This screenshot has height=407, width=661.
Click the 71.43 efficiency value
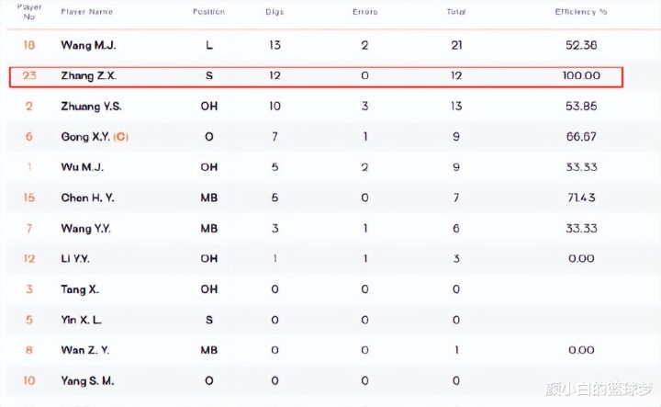pos(581,198)
